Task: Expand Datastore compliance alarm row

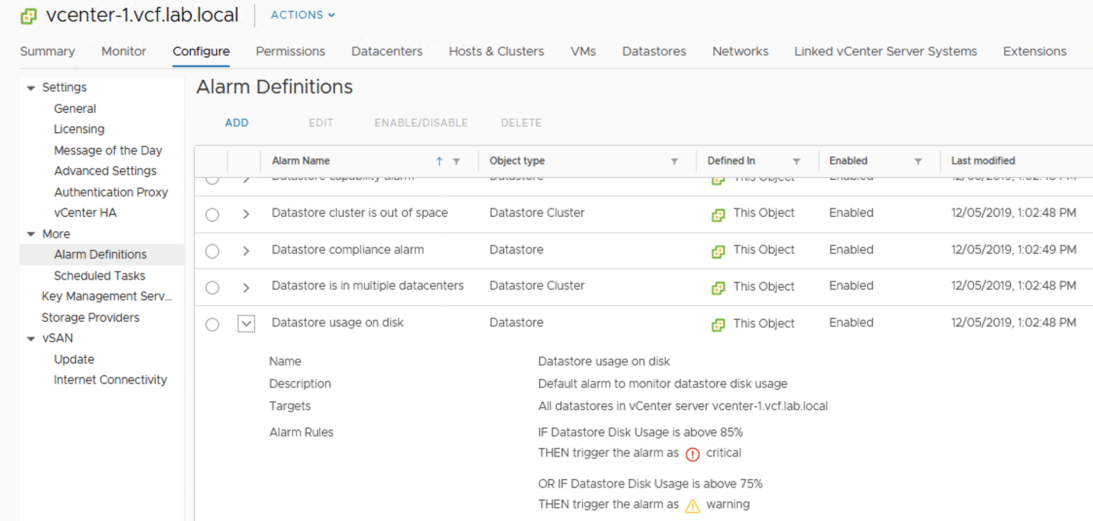Action: pos(246,251)
